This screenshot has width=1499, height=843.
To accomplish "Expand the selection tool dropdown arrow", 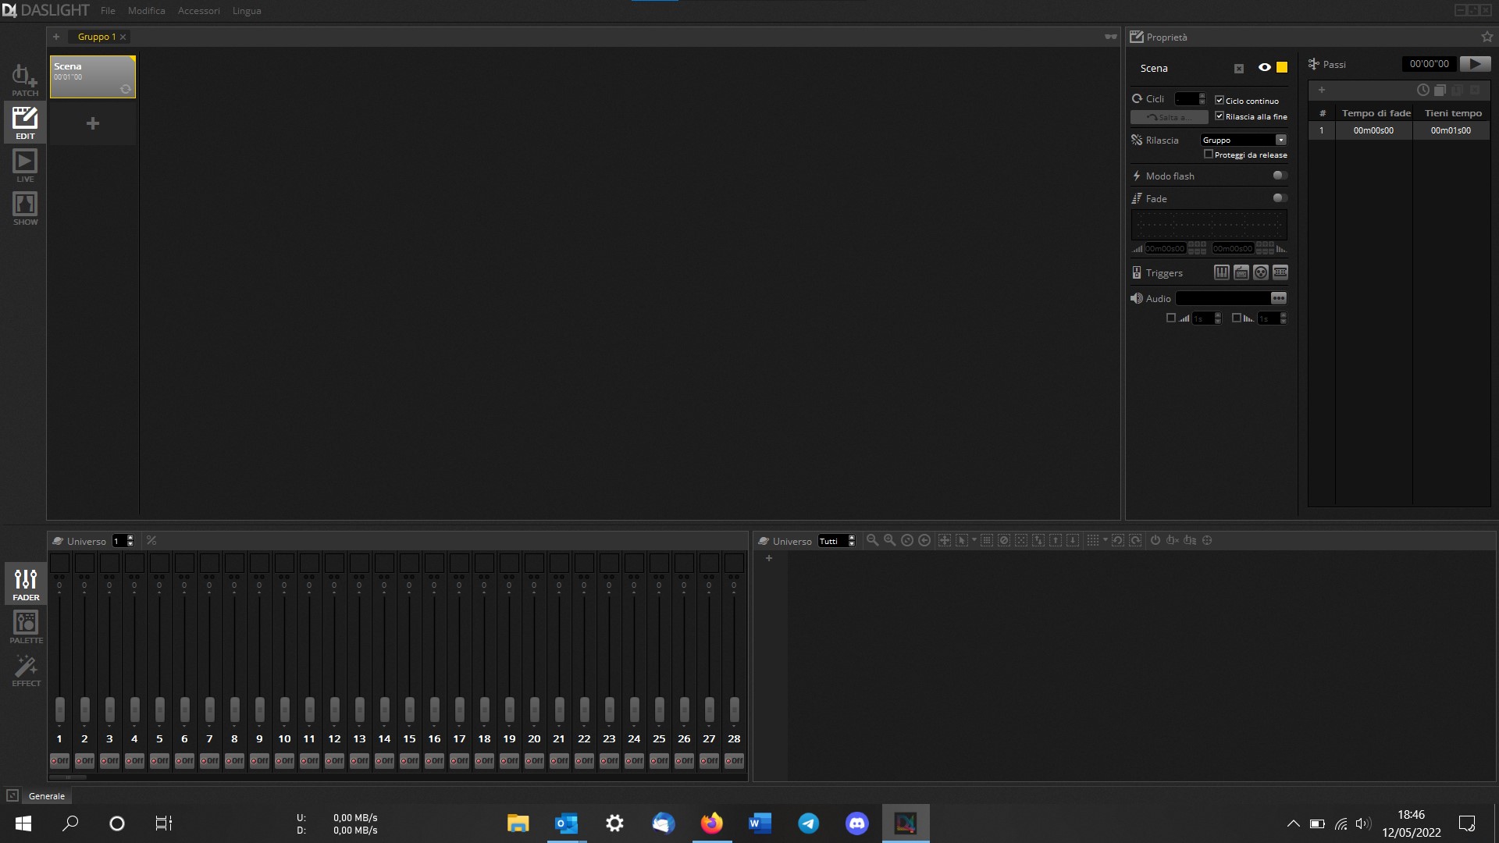I will (974, 540).
